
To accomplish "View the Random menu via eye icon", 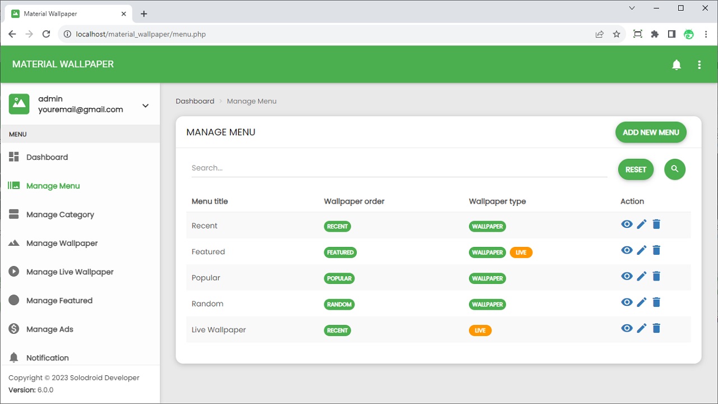I will (627, 302).
